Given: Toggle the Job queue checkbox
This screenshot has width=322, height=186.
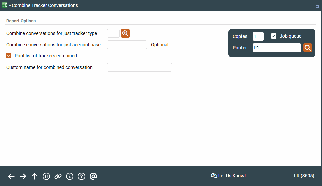Looking at the screenshot, I should tap(274, 36).
